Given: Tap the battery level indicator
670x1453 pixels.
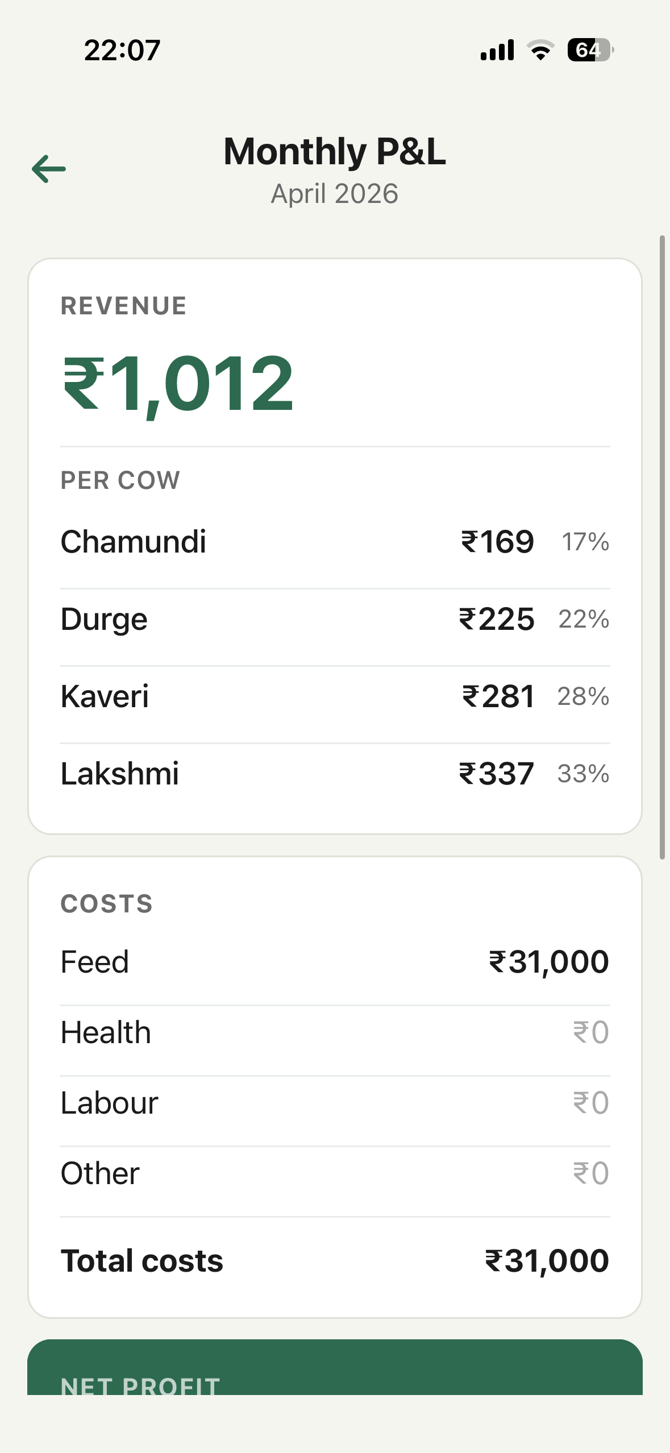Looking at the screenshot, I should [590, 50].
